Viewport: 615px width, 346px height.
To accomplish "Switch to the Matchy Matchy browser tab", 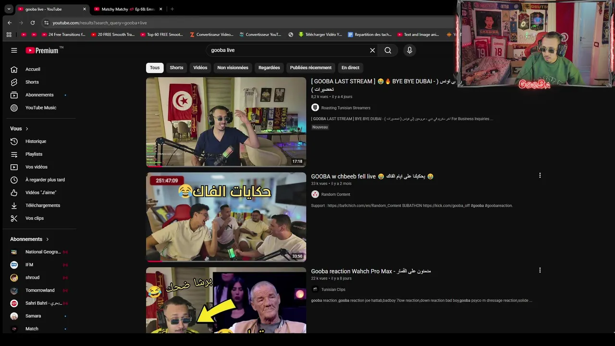I will pos(127,9).
